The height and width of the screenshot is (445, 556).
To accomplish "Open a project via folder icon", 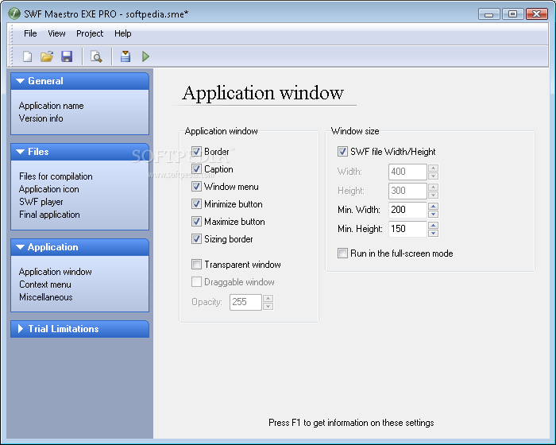I will point(46,56).
